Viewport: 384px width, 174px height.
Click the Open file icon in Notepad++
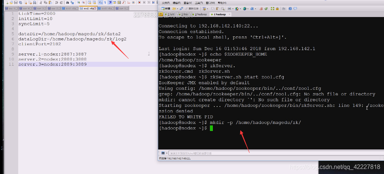11,3
